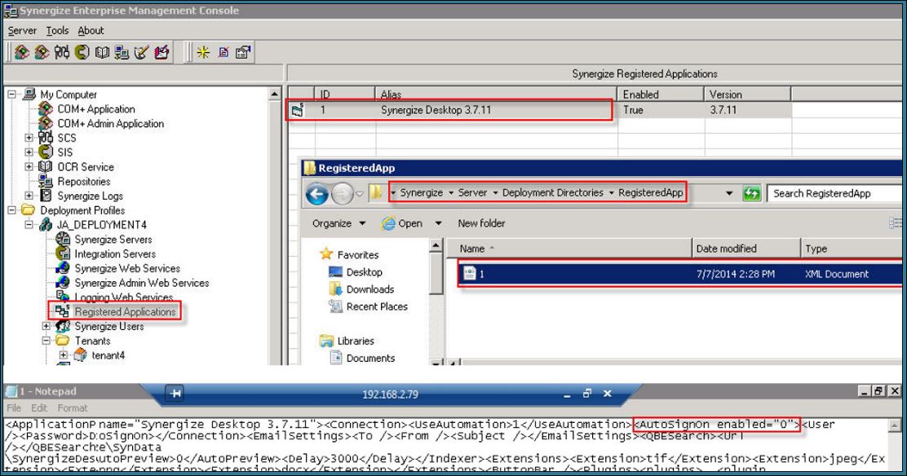Viewport: 907px width, 476px height.
Task: Open the Notepad Edit menu
Action: pos(39,408)
